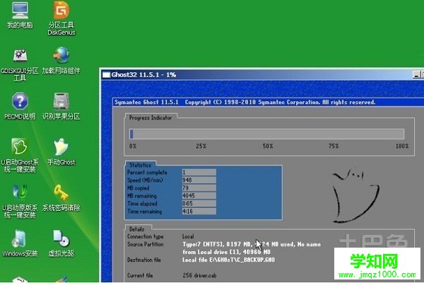Screen dimensions: 424x283
Task: Select the 识别苹果分区 drive icon
Action: click(x=61, y=106)
